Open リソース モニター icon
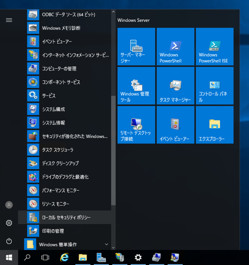 (x=33, y=204)
